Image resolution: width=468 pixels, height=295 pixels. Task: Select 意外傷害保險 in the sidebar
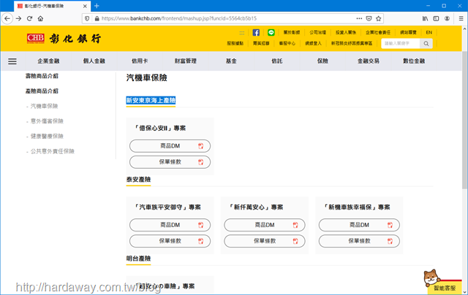tap(47, 121)
